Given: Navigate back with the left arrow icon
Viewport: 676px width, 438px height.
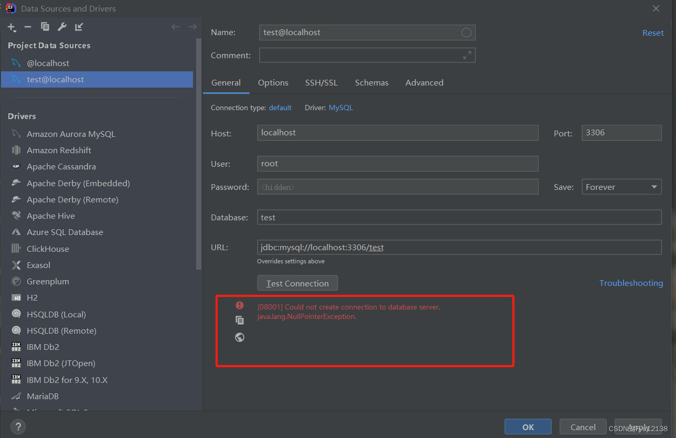Looking at the screenshot, I should pyautogui.click(x=176, y=27).
